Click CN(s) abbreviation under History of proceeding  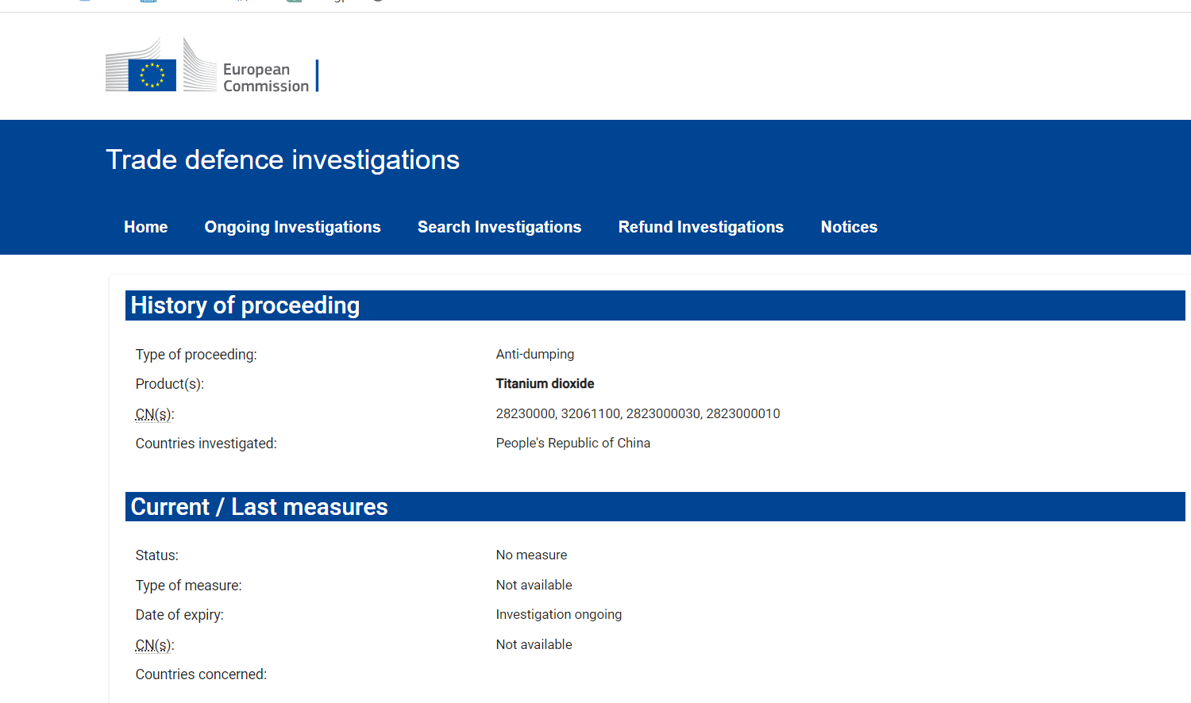coord(154,414)
